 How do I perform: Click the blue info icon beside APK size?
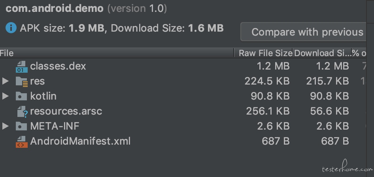tap(11, 28)
